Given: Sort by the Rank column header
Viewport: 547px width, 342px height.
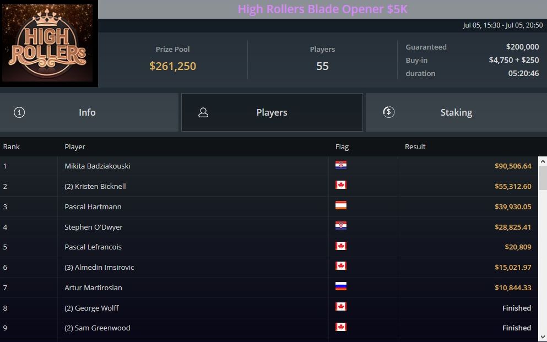Looking at the screenshot, I should (12, 146).
